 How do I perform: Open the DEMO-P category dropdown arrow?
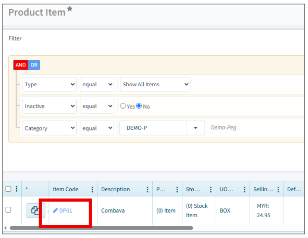[195, 128]
